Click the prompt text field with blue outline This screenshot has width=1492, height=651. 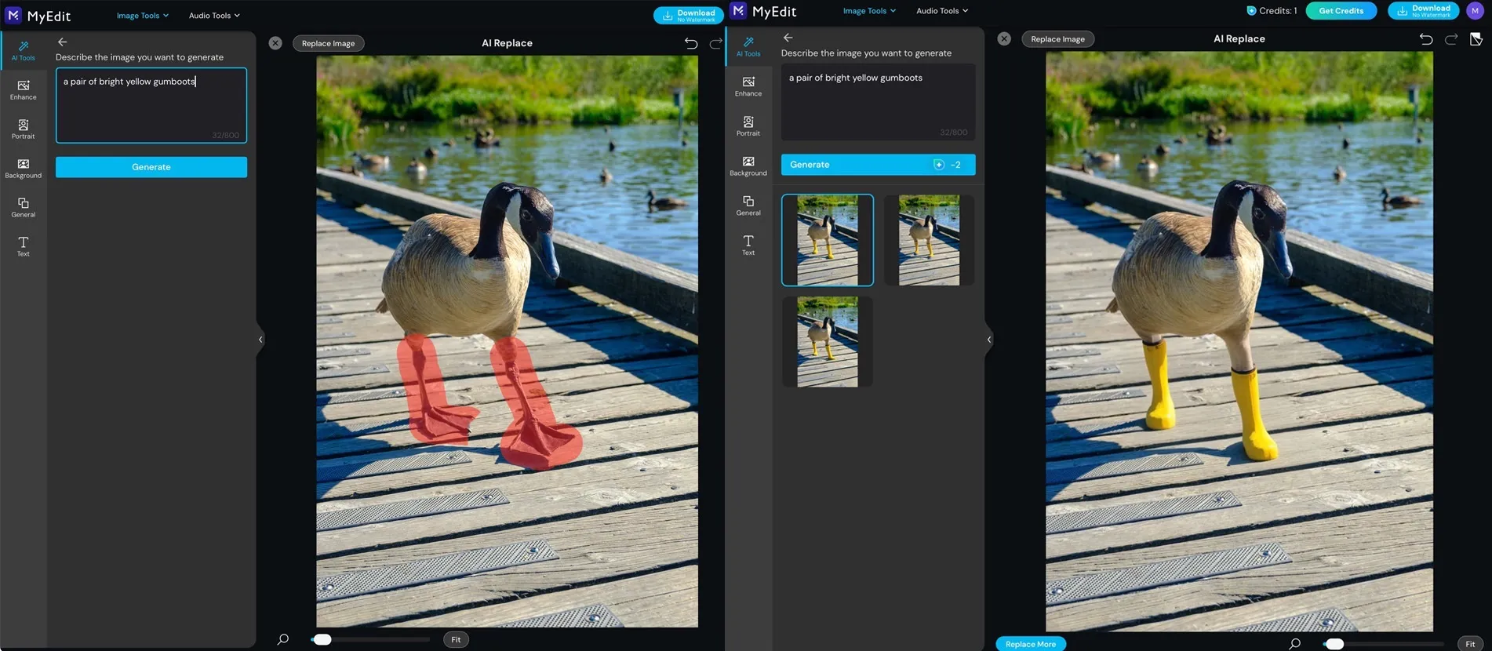coord(151,105)
